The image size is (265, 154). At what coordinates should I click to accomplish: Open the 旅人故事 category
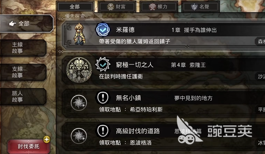pos(23,96)
